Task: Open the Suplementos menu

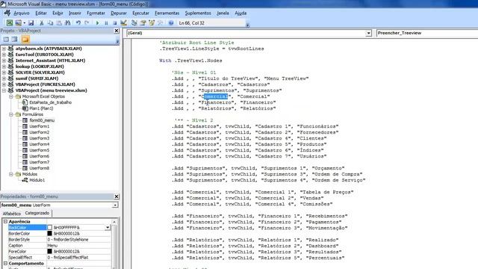Action: 198,13
